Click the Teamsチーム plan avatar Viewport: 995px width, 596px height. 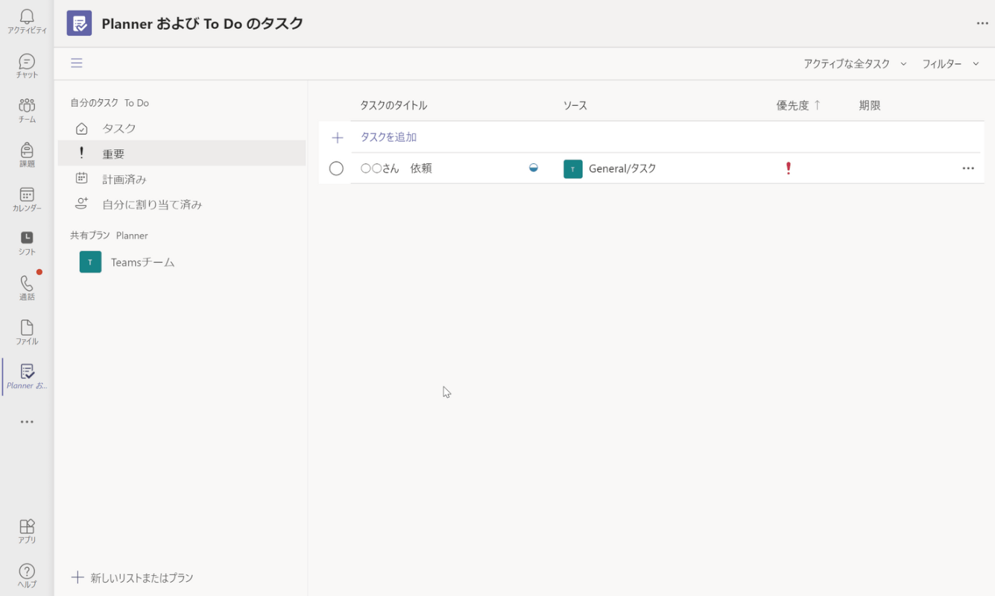pyautogui.click(x=90, y=262)
